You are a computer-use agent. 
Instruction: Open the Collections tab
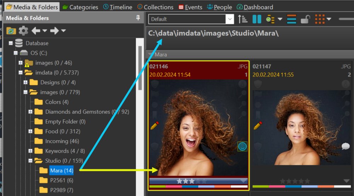[155, 7]
